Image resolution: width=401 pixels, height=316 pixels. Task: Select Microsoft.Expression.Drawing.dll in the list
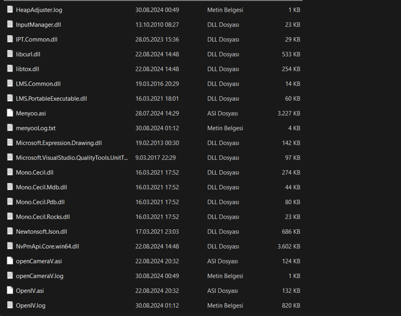point(59,143)
